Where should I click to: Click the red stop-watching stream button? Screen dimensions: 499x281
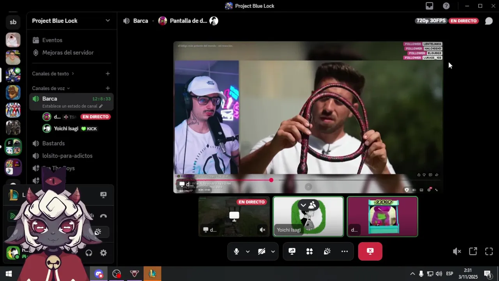click(370, 251)
